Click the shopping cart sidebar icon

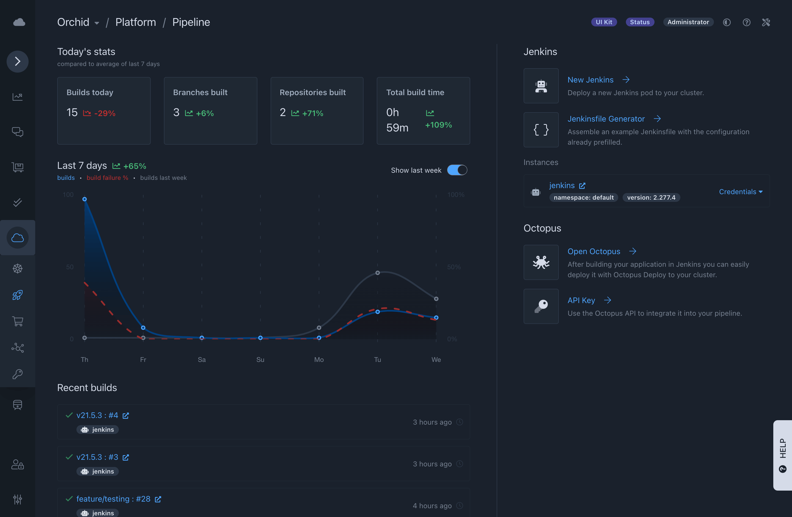(18, 321)
